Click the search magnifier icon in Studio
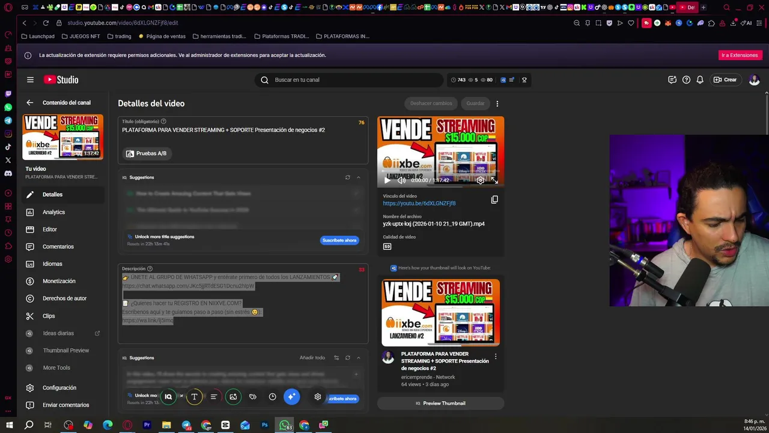 click(x=264, y=79)
